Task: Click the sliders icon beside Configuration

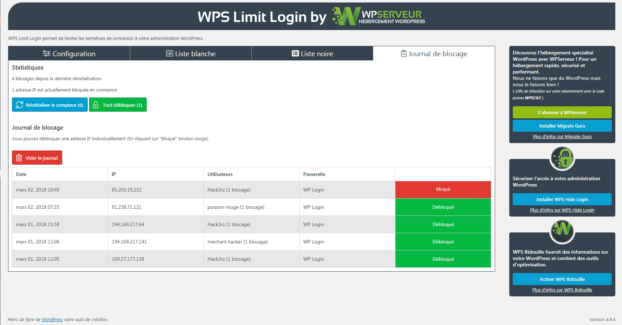Action: pyautogui.click(x=46, y=53)
